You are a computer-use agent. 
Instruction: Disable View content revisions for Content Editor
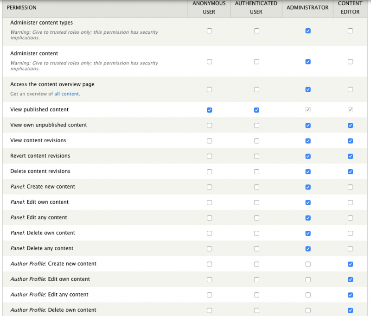coord(350,141)
